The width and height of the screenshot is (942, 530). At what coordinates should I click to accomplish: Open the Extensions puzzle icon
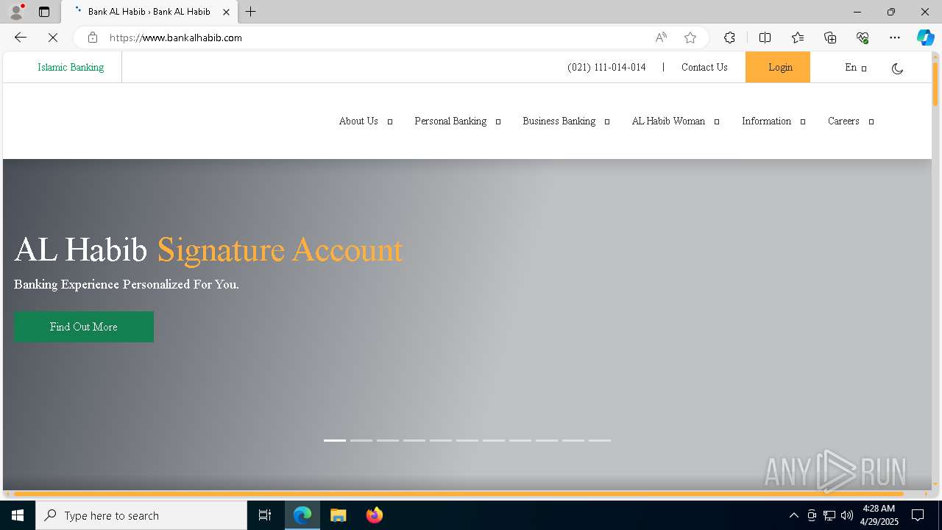[729, 38]
